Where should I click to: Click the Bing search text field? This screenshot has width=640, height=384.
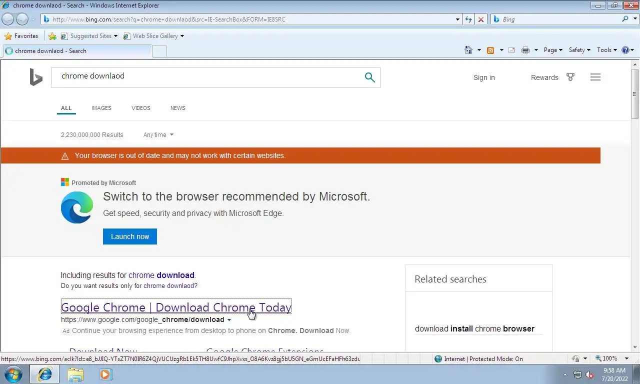tap(205, 77)
